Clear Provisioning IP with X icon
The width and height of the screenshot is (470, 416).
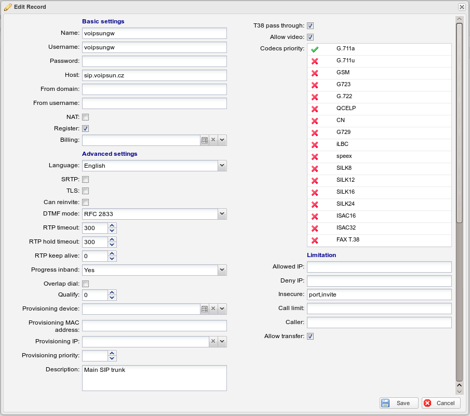[x=213, y=341]
